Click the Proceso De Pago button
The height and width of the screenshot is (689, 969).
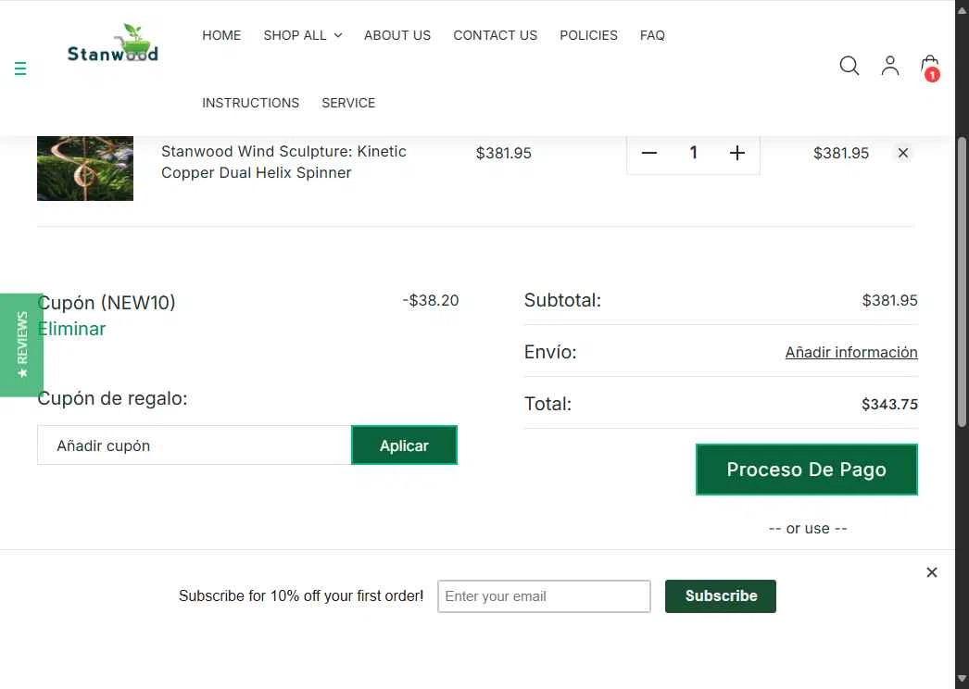tap(807, 470)
